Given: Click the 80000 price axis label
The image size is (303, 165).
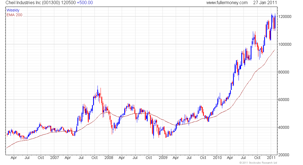Looking at the screenshot, I should [x=284, y=72].
